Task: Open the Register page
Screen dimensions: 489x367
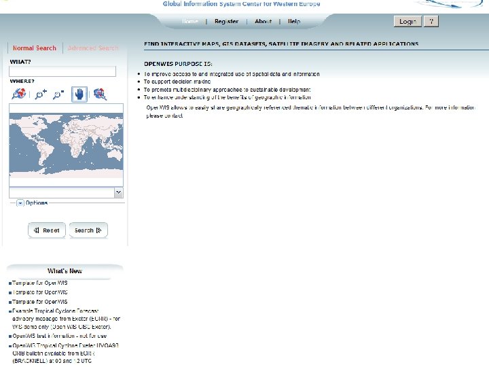Action: click(x=226, y=21)
